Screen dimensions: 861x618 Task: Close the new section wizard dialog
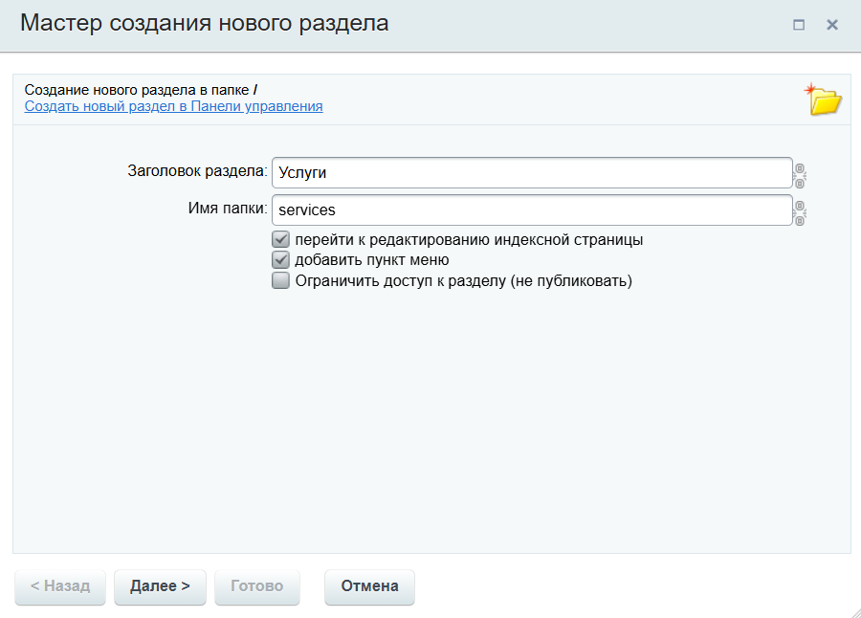(x=832, y=25)
